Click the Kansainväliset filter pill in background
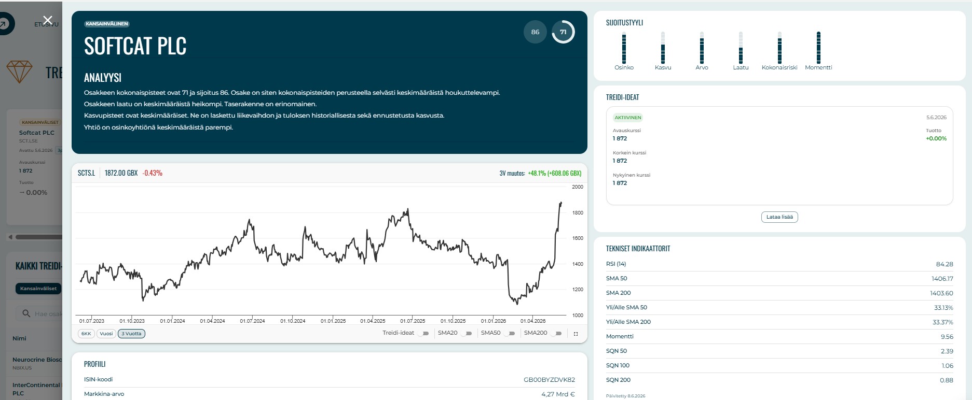The width and height of the screenshot is (972, 400). [x=38, y=289]
